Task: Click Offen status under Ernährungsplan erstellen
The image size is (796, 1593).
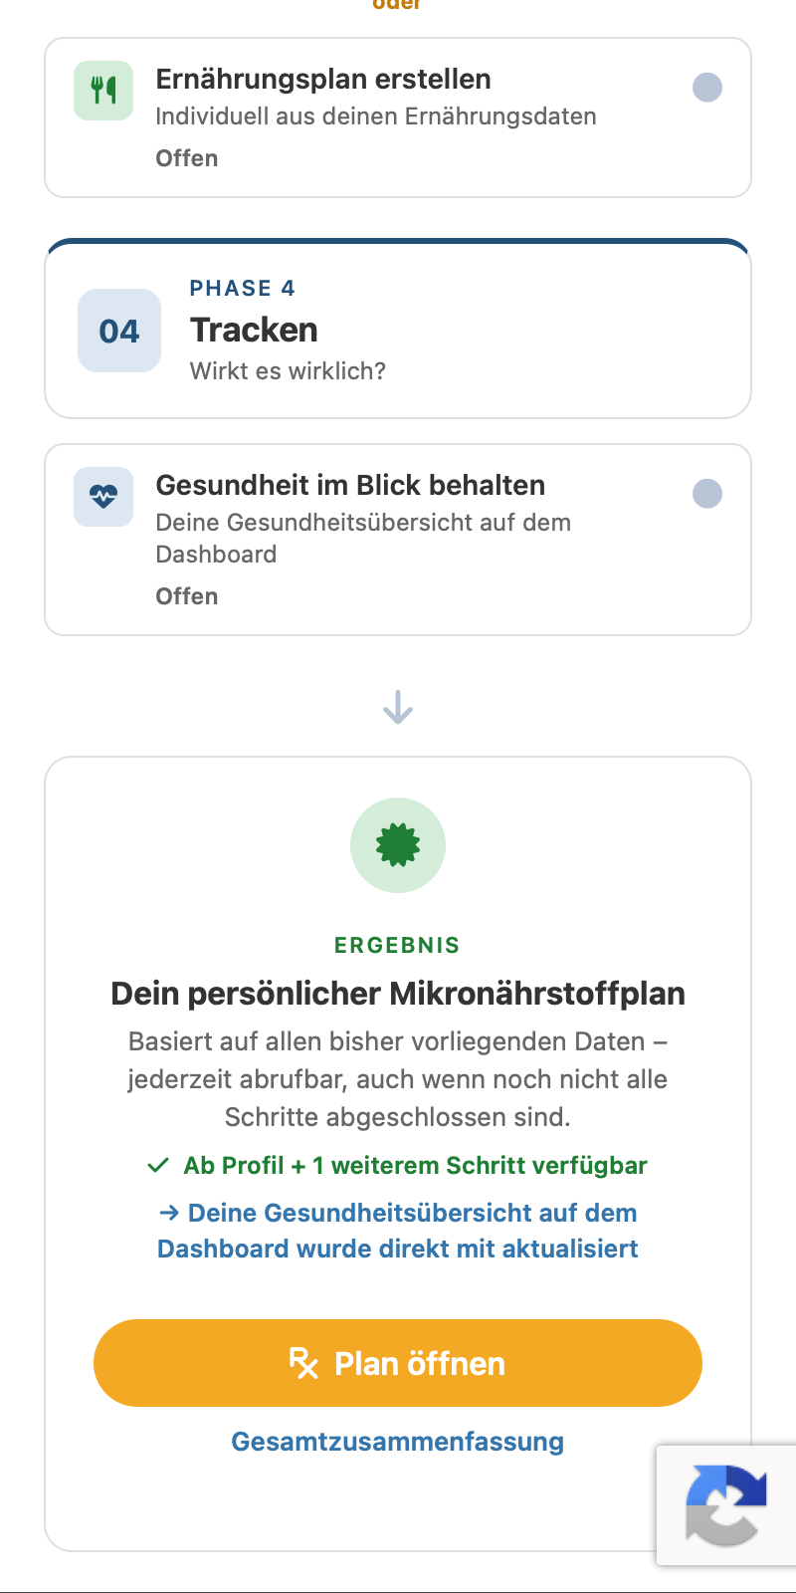Action: [187, 158]
